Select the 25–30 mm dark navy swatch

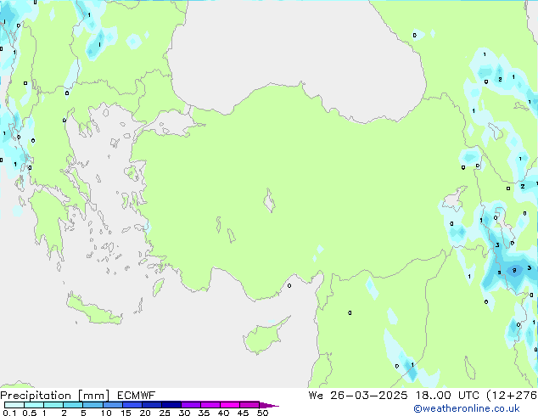tap(171, 405)
